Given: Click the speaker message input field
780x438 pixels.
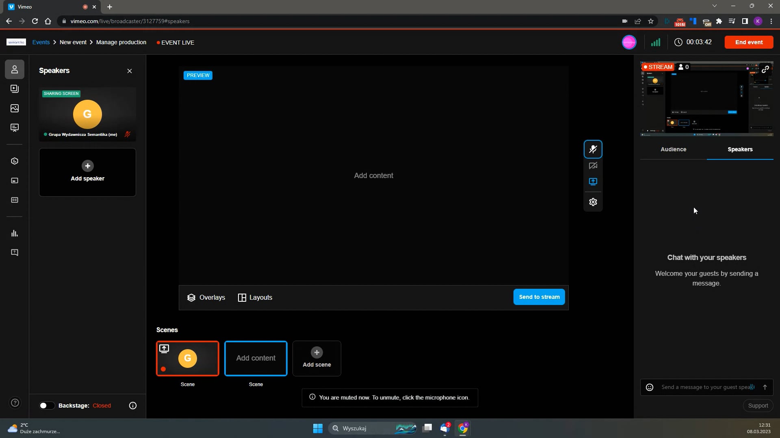Looking at the screenshot, I should 707,387.
